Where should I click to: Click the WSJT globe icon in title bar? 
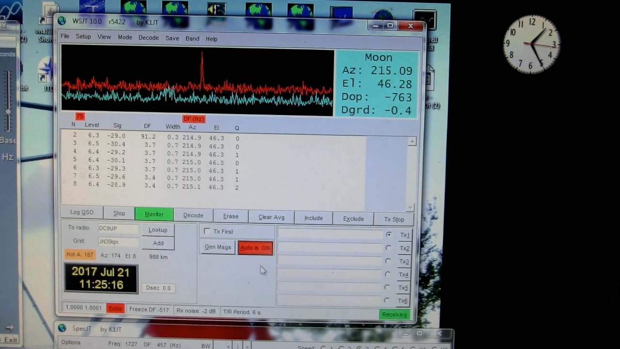pyautogui.click(x=62, y=21)
